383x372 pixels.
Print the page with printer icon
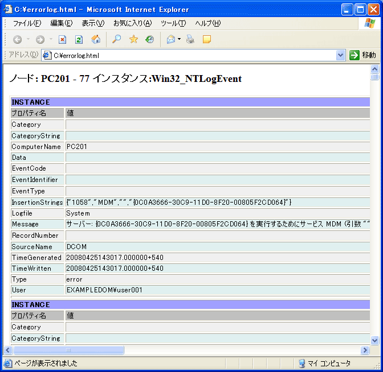click(190, 40)
